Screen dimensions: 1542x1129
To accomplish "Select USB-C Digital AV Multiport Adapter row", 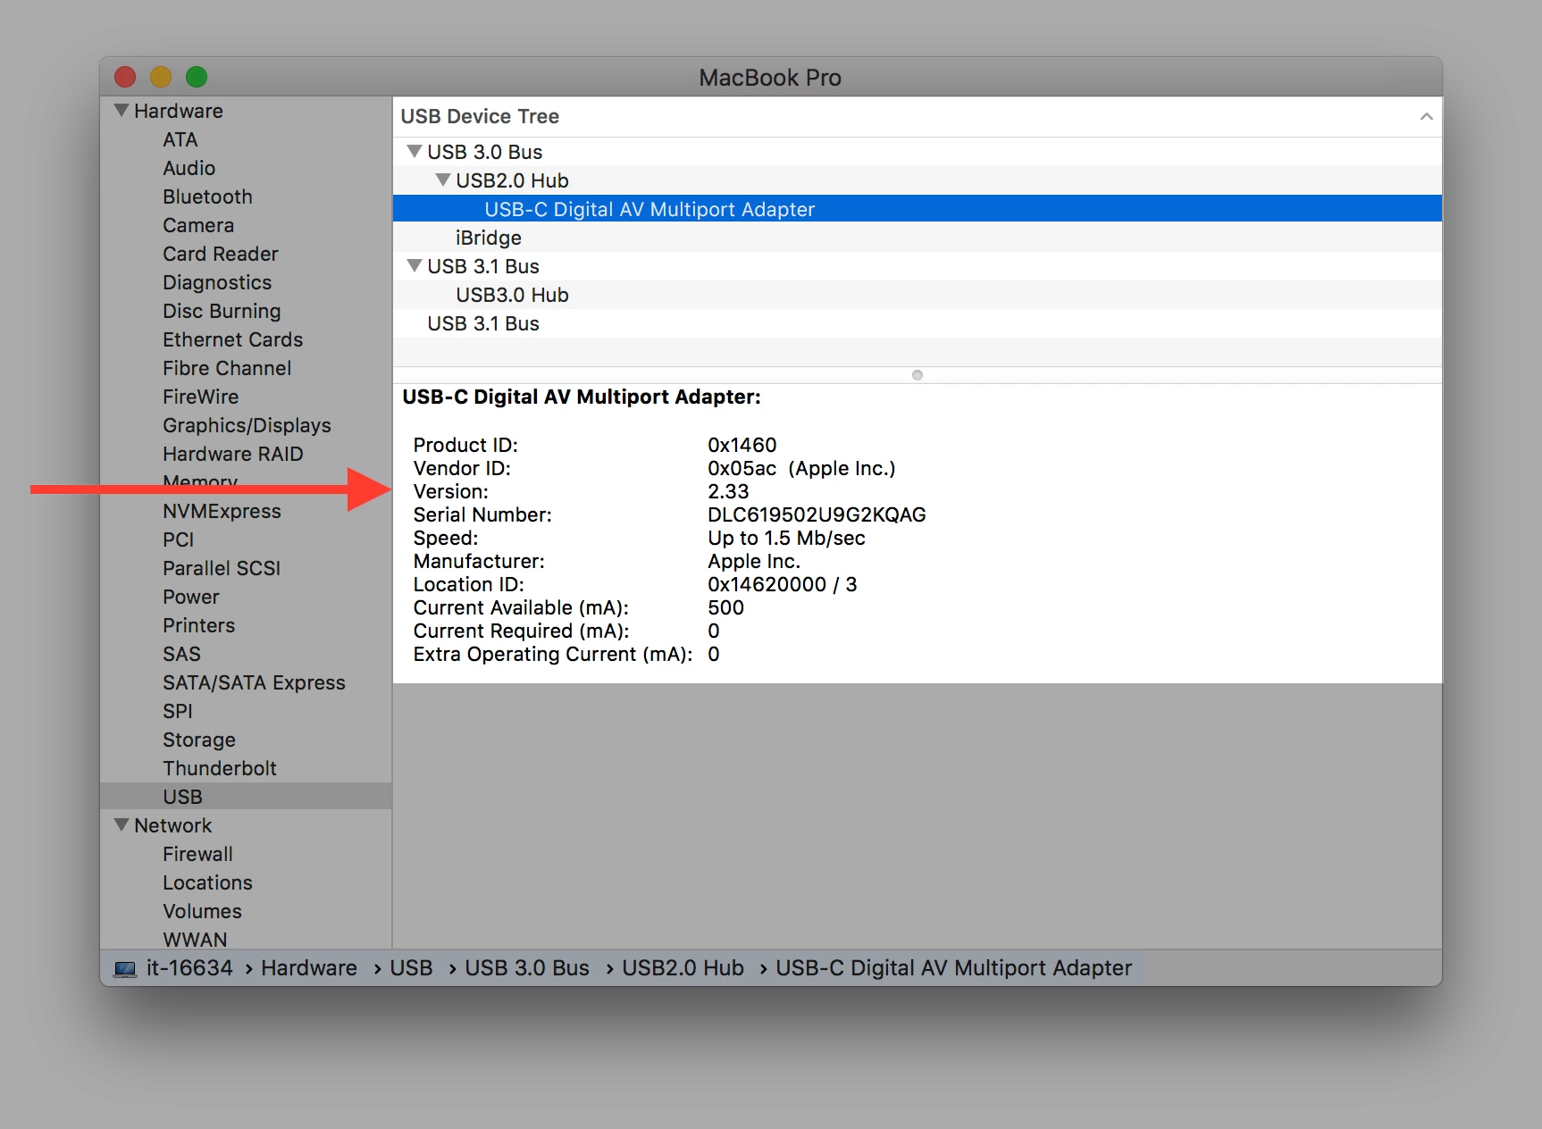I will (918, 209).
